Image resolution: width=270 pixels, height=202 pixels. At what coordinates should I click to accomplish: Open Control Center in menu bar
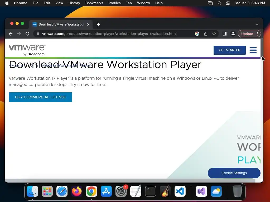[x=228, y=3]
